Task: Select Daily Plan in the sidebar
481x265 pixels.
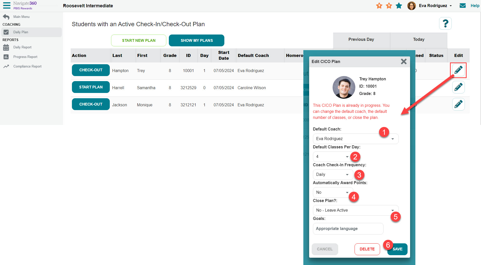Action: [21, 32]
